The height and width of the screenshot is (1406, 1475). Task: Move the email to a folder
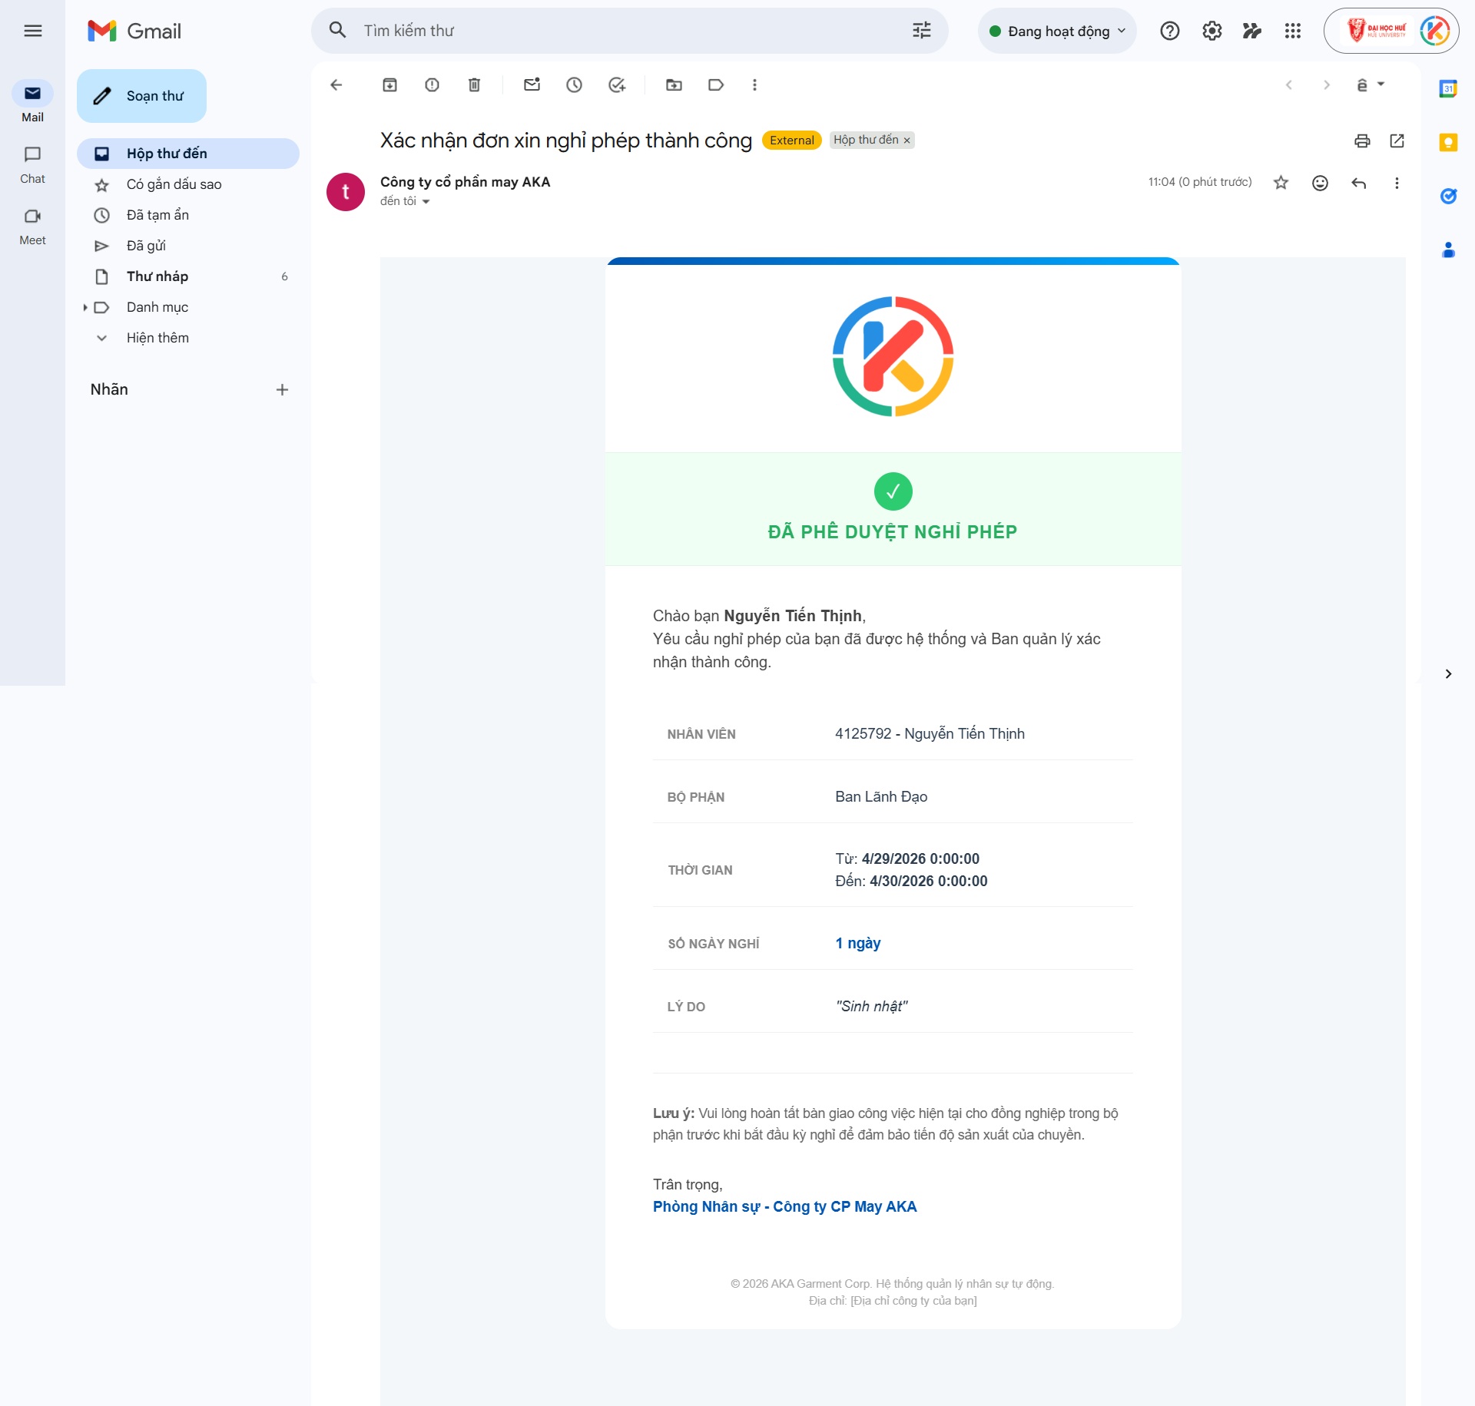(675, 85)
